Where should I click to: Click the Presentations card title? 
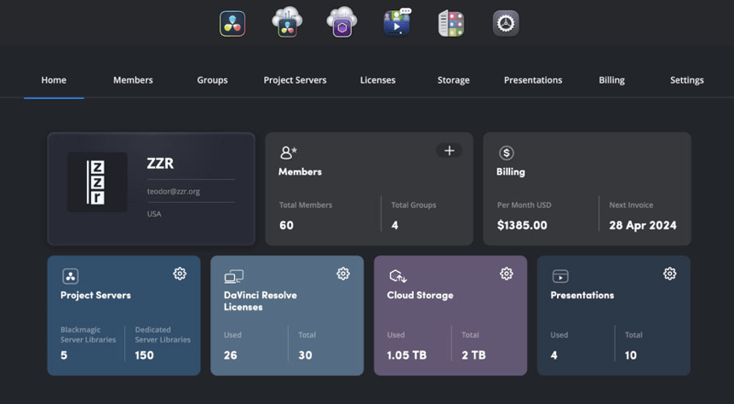(582, 295)
